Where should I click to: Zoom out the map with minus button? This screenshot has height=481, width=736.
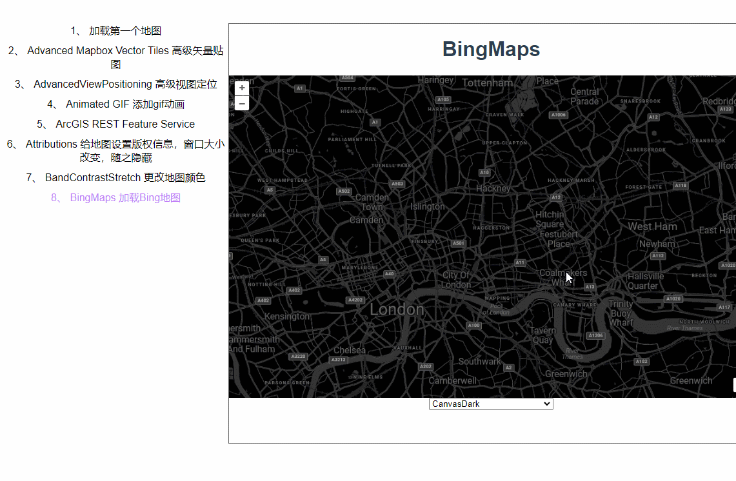(x=242, y=104)
